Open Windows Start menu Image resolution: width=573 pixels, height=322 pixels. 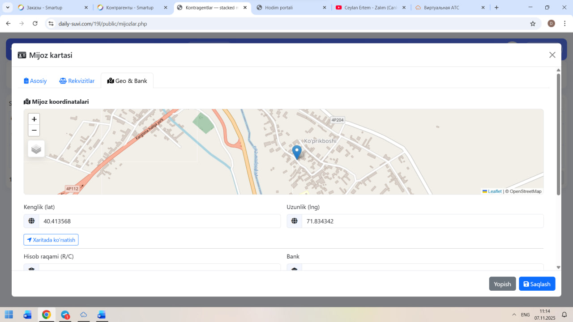point(9,315)
